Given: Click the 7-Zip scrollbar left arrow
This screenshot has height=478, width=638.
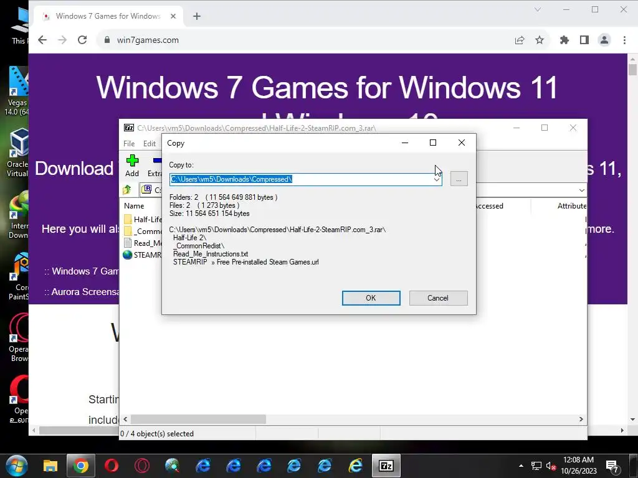Looking at the screenshot, I should pyautogui.click(x=125, y=419).
